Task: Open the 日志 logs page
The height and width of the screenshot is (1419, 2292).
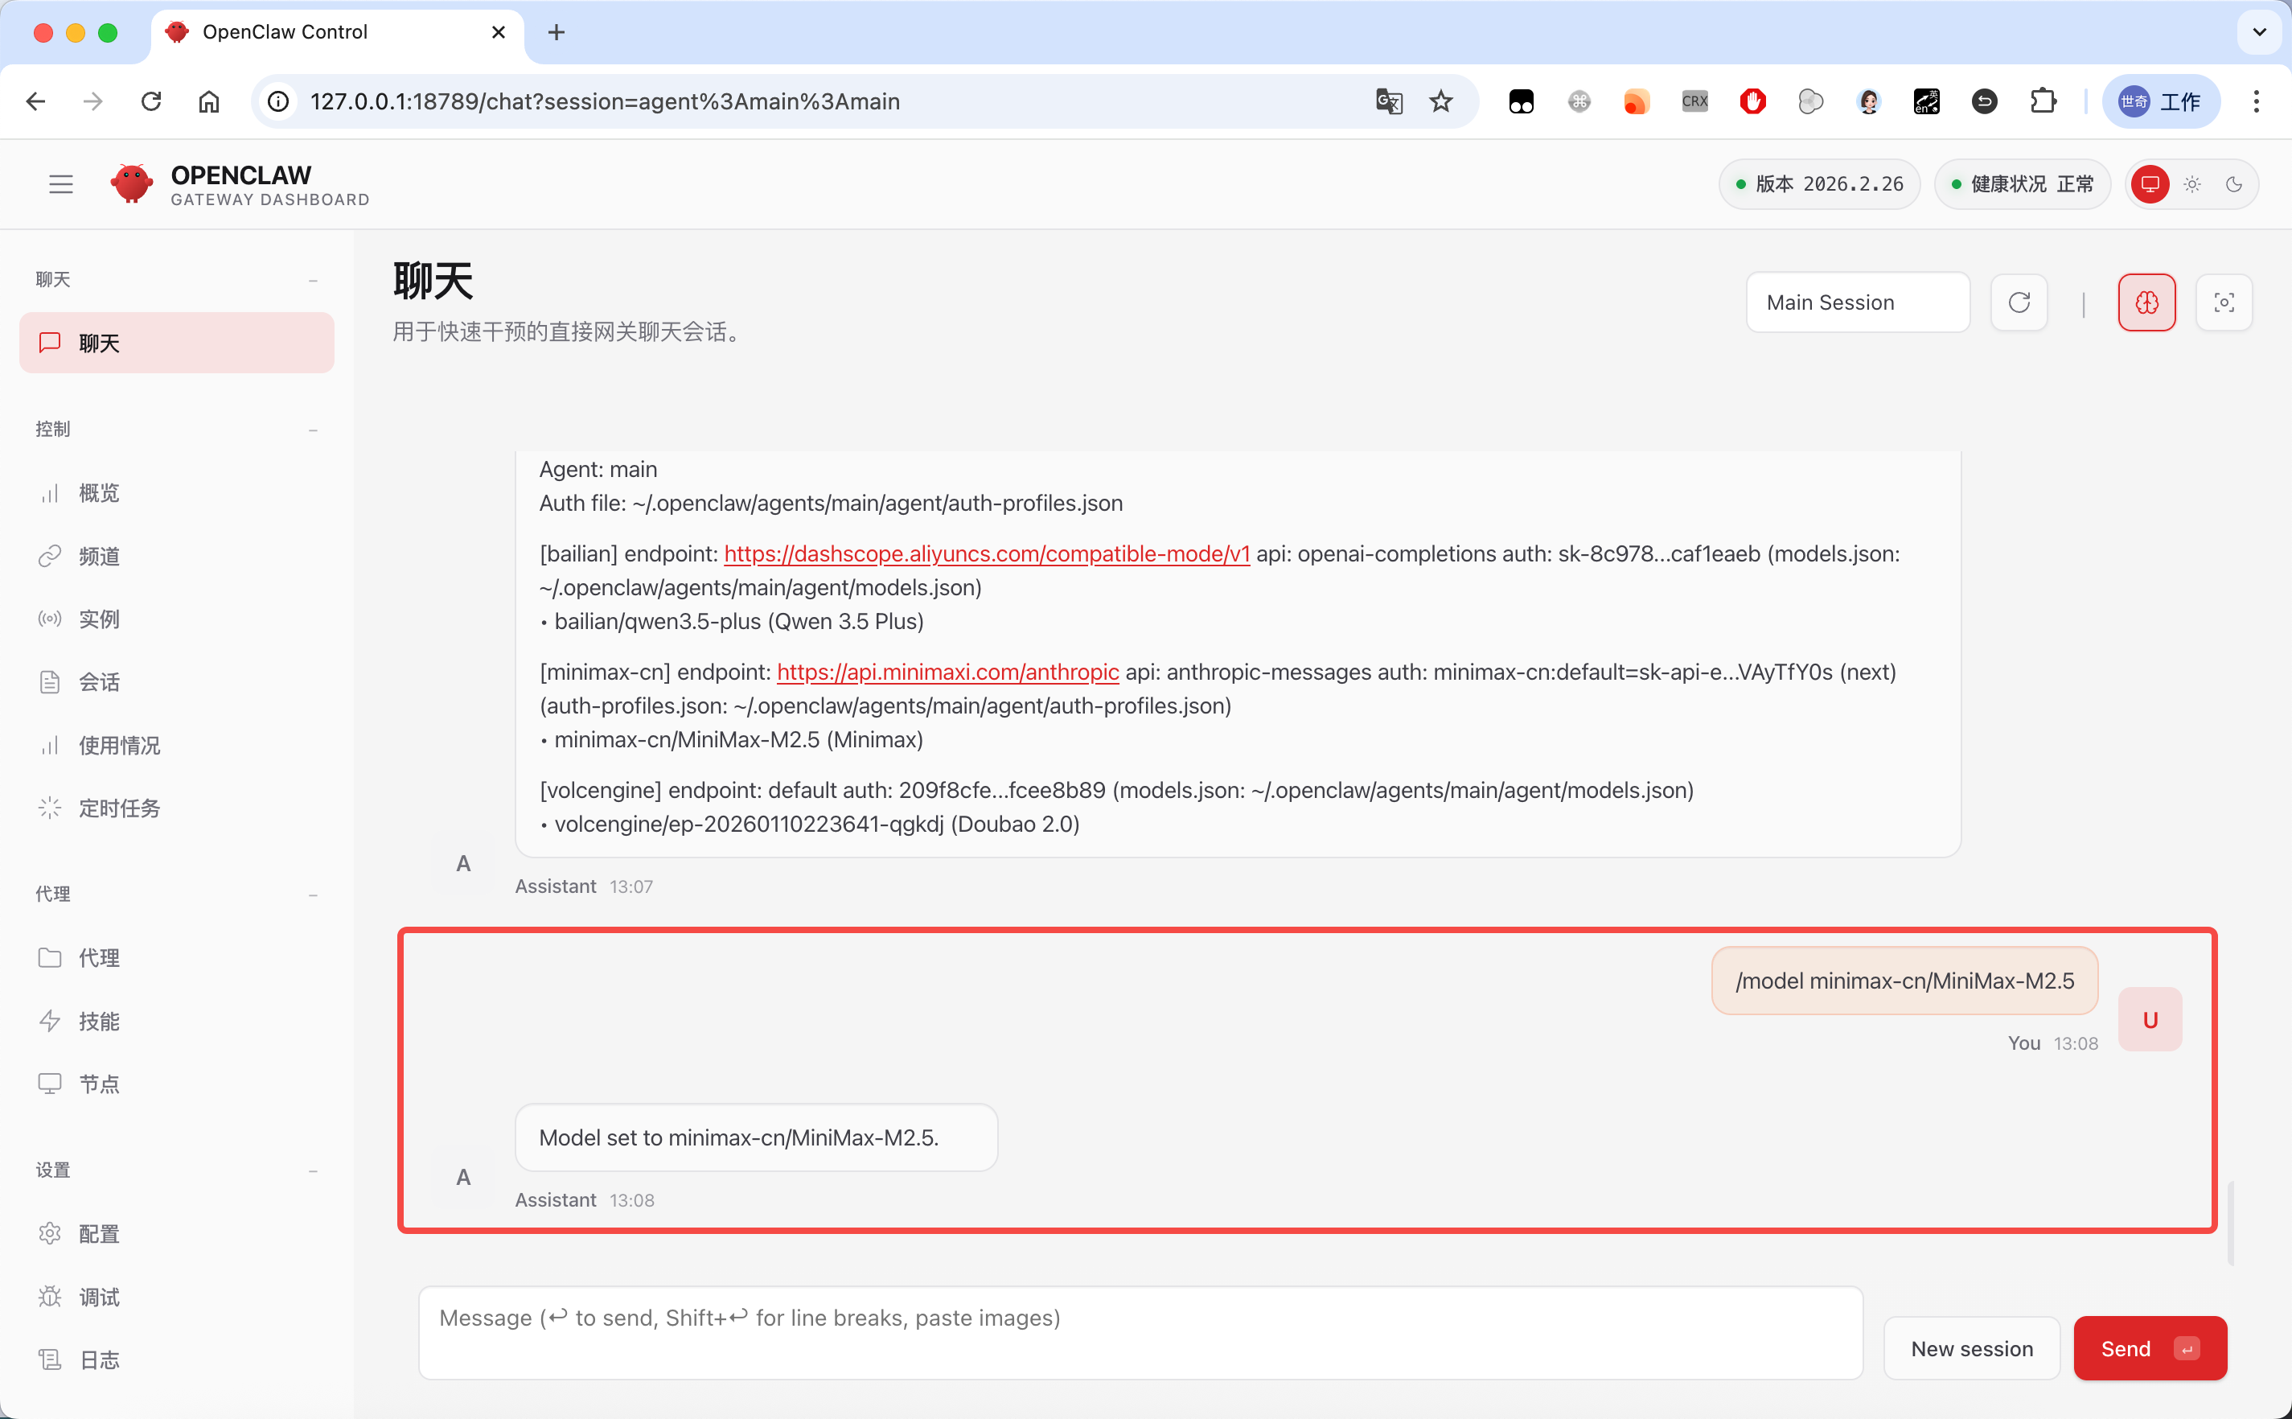Action: pos(98,1359)
